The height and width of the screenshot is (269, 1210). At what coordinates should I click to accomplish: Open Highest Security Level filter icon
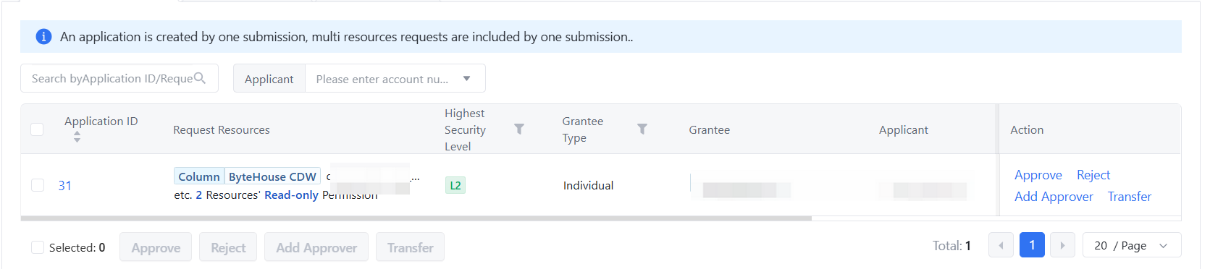pyautogui.click(x=519, y=129)
